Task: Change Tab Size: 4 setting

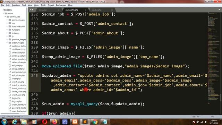Action: [x=196, y=117]
